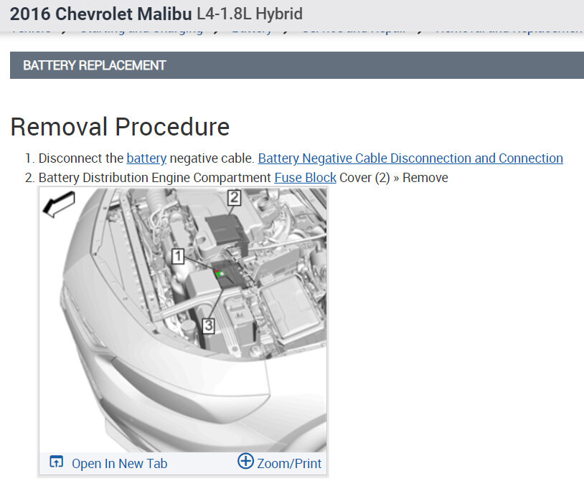Click the BATTERY REPLACEMENT header bar
The height and width of the screenshot is (481, 584).
[297, 65]
